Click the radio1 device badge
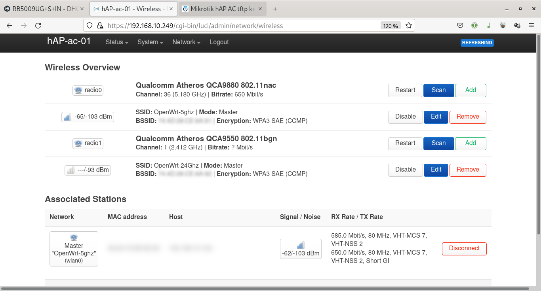Screen dimensions: 541x291 click(x=88, y=143)
